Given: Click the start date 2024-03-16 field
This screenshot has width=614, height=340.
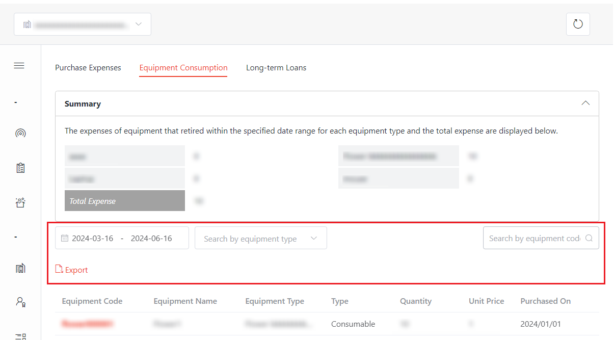Looking at the screenshot, I should tap(93, 238).
